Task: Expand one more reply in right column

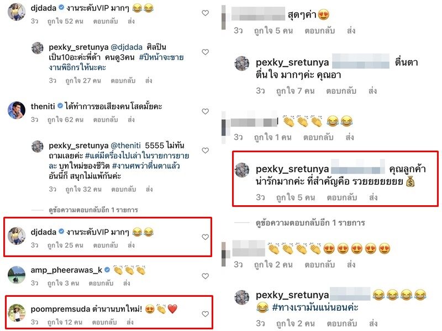Action: click(310, 223)
